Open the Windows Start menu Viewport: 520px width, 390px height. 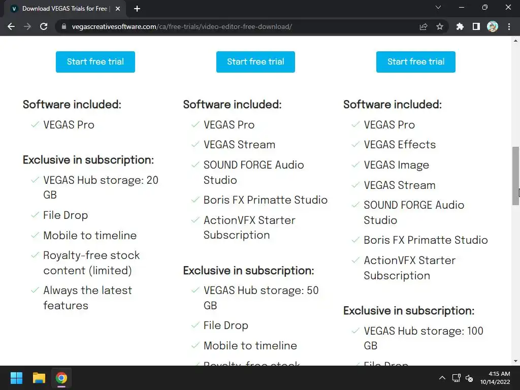[16, 378]
